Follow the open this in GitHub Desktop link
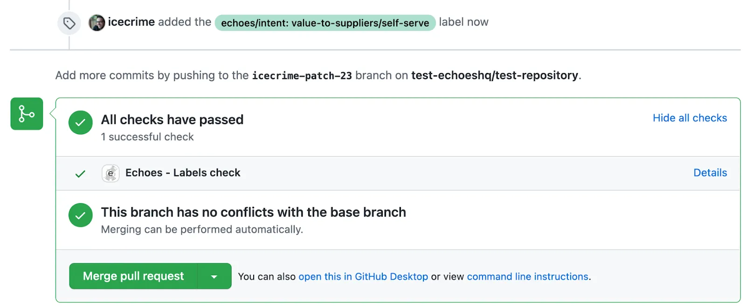 tap(363, 277)
